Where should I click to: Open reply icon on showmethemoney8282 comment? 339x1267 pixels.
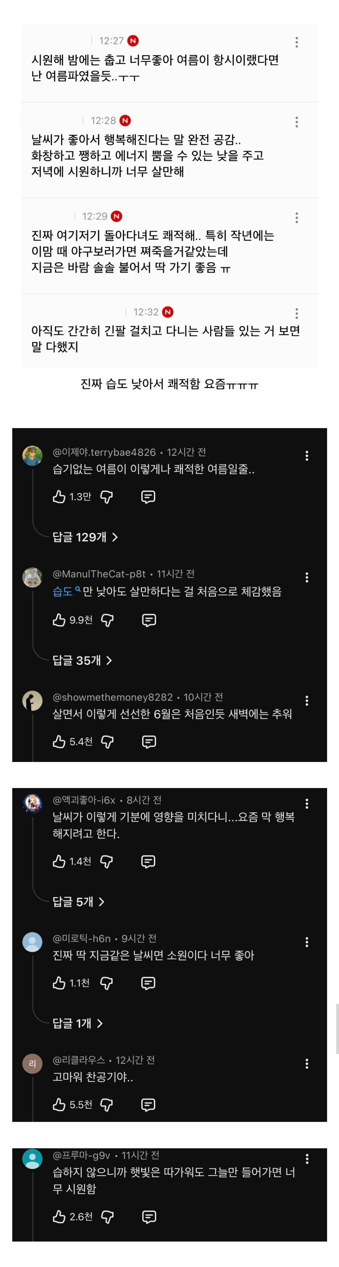pyautogui.click(x=149, y=742)
